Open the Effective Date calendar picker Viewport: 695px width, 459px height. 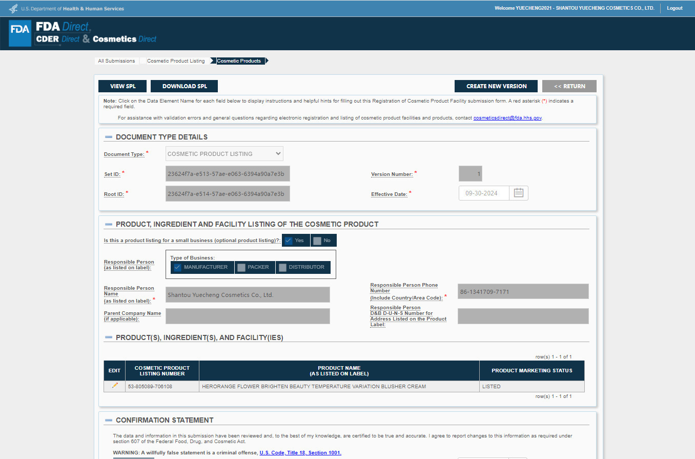(x=519, y=193)
